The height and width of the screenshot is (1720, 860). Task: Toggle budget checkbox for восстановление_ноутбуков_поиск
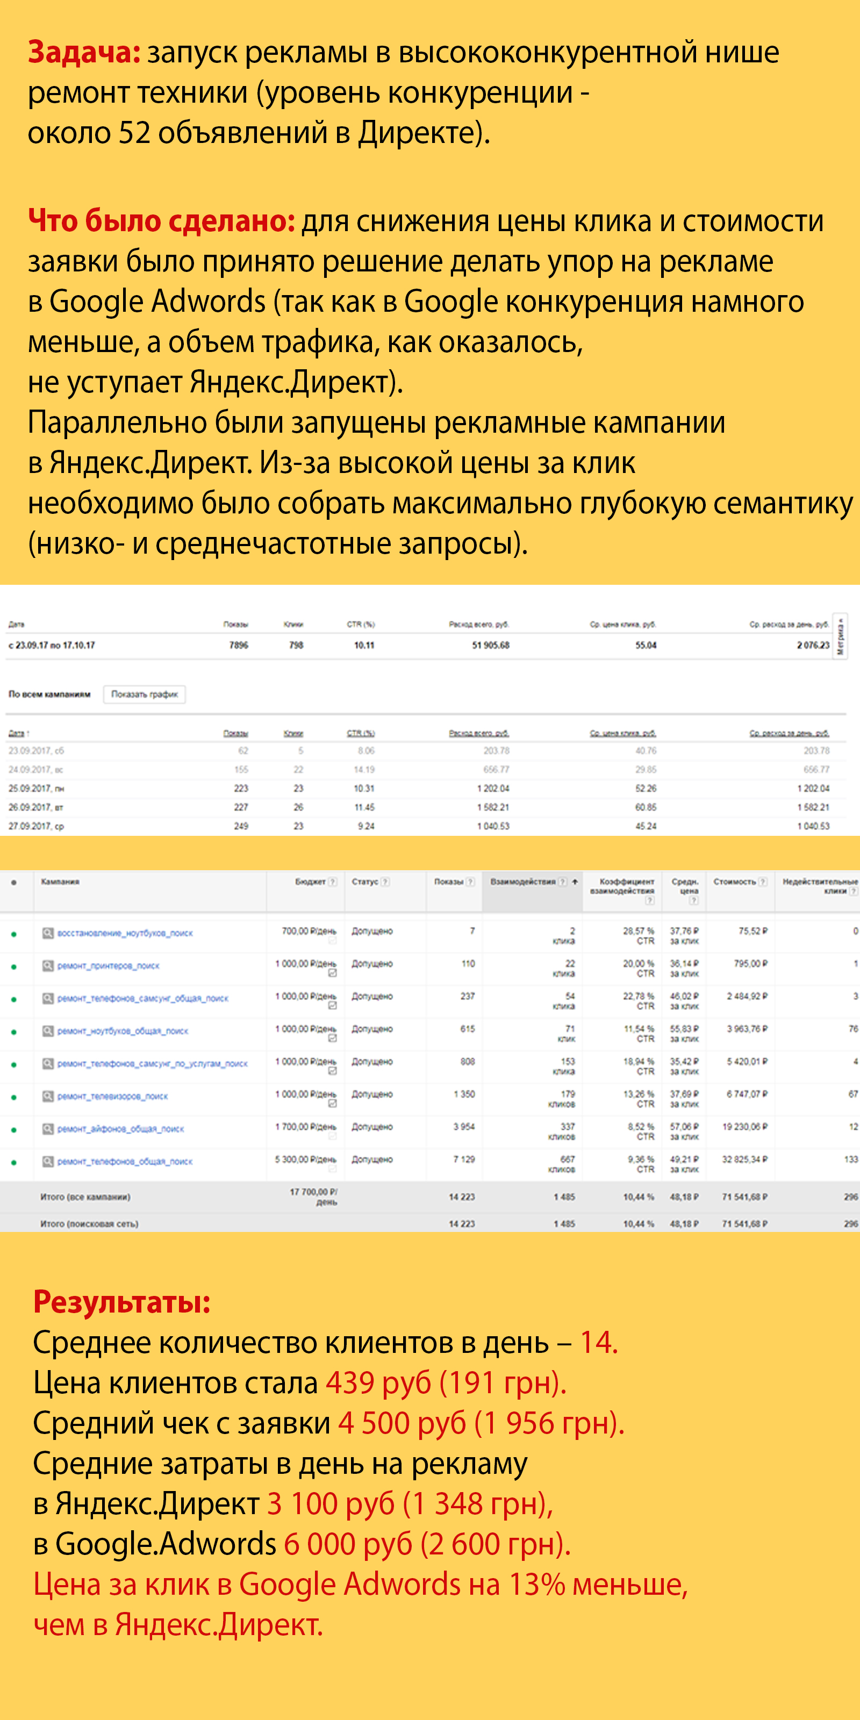pos(333,941)
